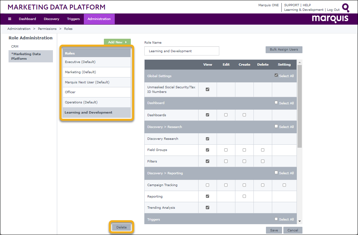Screen dimensions: 358x235
Task: Toggle Discovery > Reporting Select All checkbox
Action: click(x=276, y=173)
